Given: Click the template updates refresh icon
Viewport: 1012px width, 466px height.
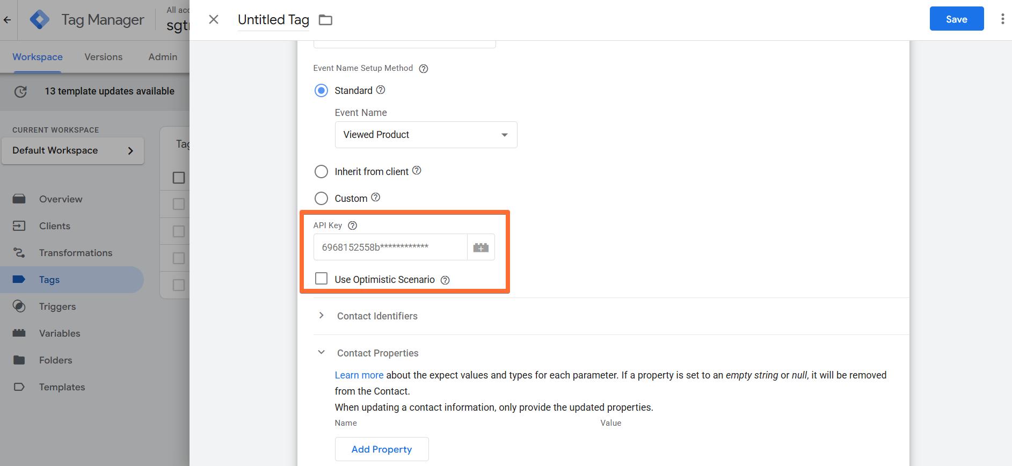Looking at the screenshot, I should coord(20,92).
